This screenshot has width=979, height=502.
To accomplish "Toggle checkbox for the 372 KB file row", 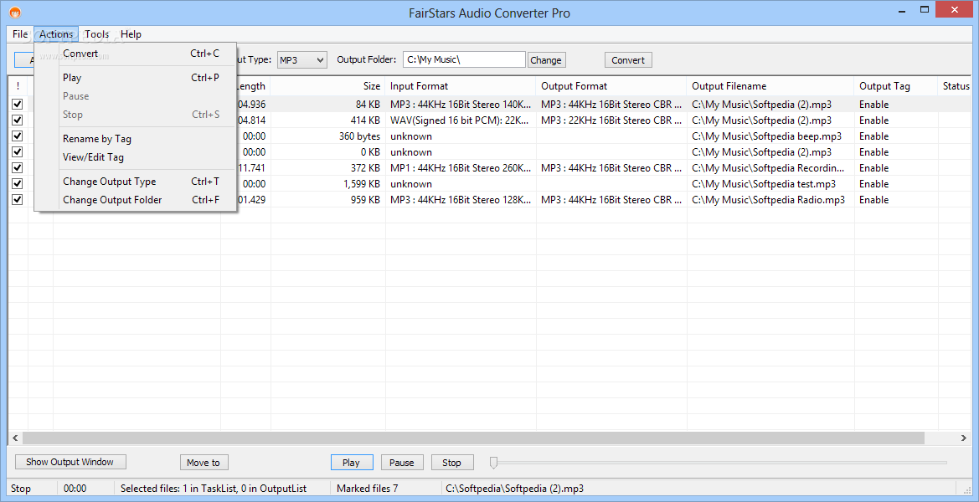I will 18,167.
